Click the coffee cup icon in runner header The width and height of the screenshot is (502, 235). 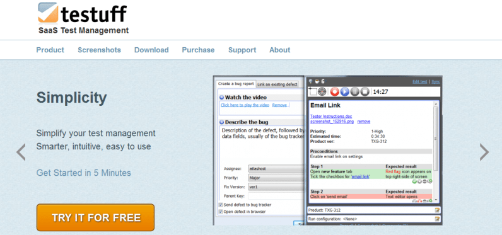pyautogui.click(x=317, y=81)
